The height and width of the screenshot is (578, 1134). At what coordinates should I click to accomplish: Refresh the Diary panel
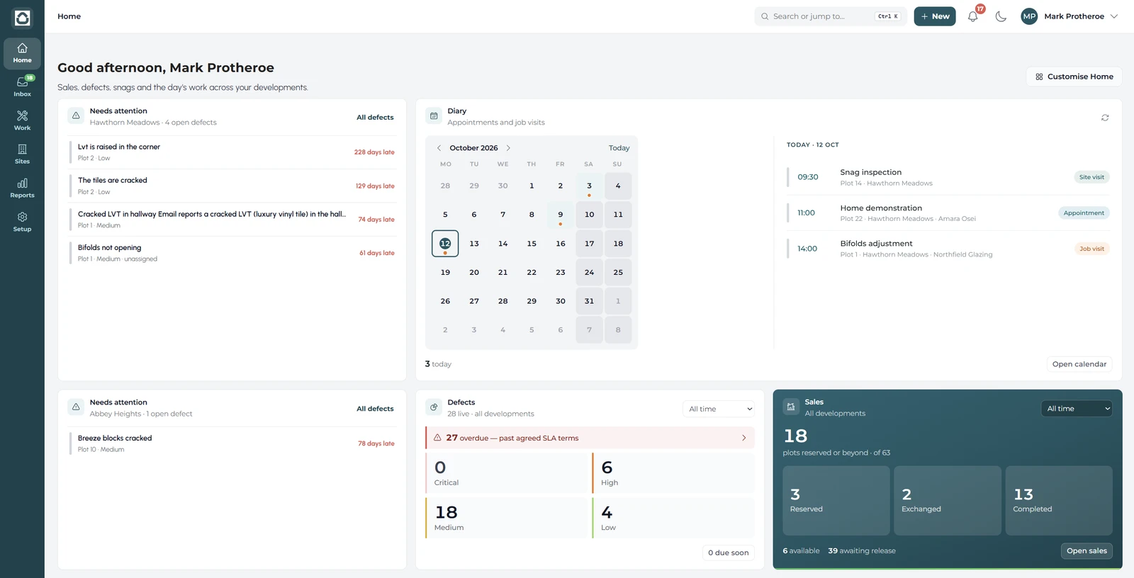(x=1105, y=118)
